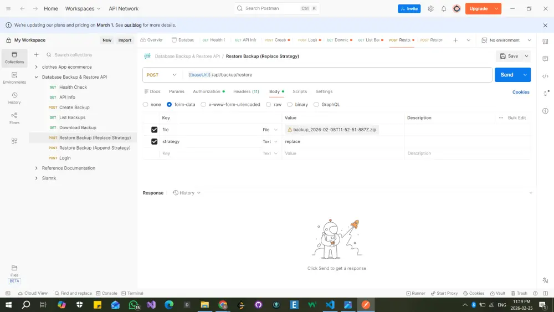Open the Flows sidebar panel
The height and width of the screenshot is (312, 554).
pos(14,118)
